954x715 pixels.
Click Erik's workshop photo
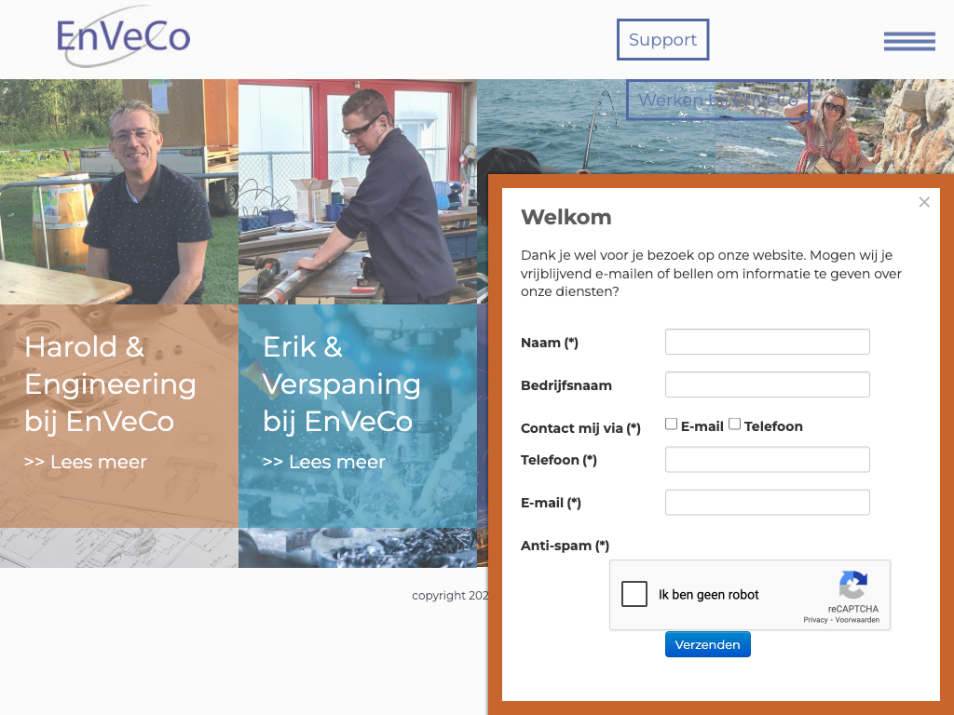[358, 192]
